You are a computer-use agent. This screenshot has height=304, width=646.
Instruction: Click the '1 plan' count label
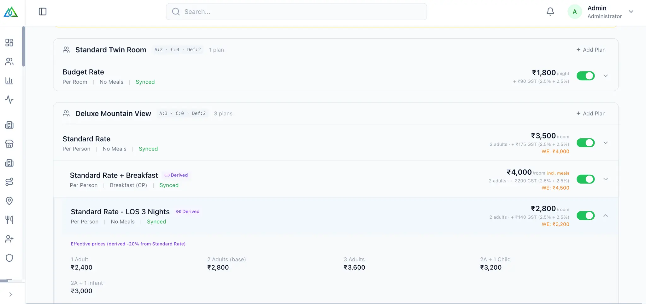(216, 50)
